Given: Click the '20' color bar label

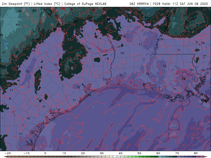Looking at the screenshot, I should [83, 153].
